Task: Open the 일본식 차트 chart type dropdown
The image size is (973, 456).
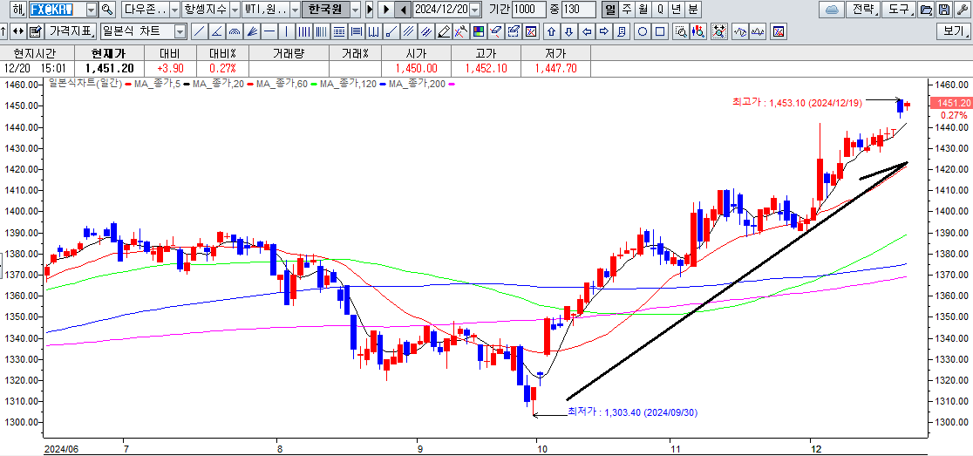Action: click(x=180, y=32)
